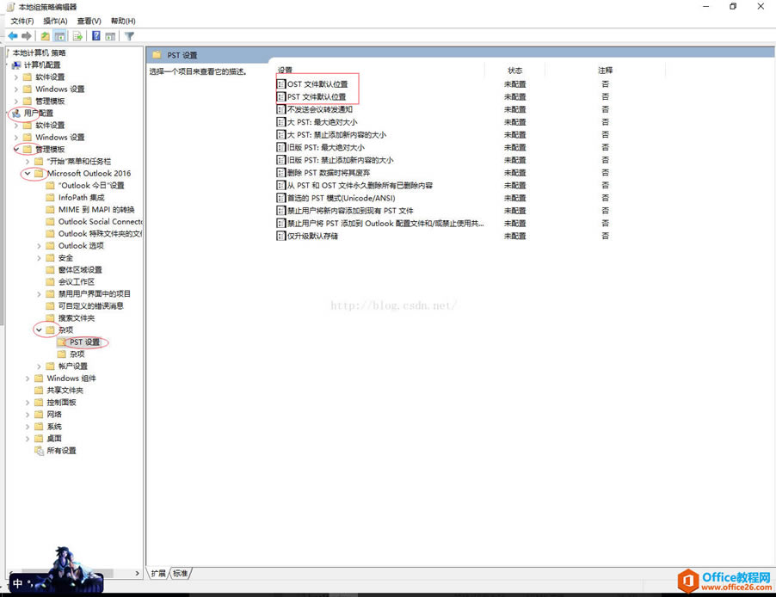Select the 会议工作区 folder
Viewport: 776px width, 597px height.
[x=77, y=281]
